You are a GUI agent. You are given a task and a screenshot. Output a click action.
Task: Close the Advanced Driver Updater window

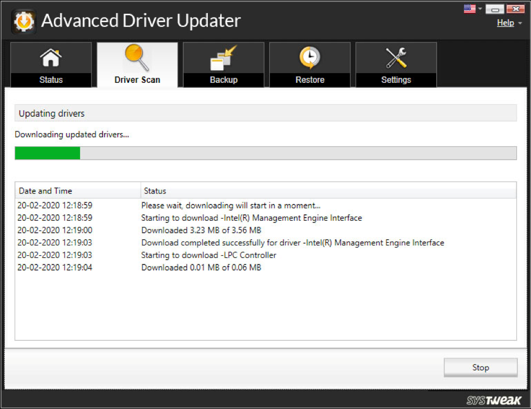click(x=515, y=9)
